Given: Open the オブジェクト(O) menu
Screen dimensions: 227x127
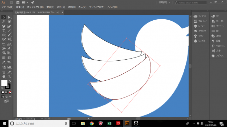Looking at the screenshot, I should 35,7.
